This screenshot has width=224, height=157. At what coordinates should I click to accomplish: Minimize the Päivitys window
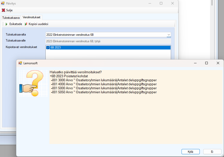click(x=150, y=3)
